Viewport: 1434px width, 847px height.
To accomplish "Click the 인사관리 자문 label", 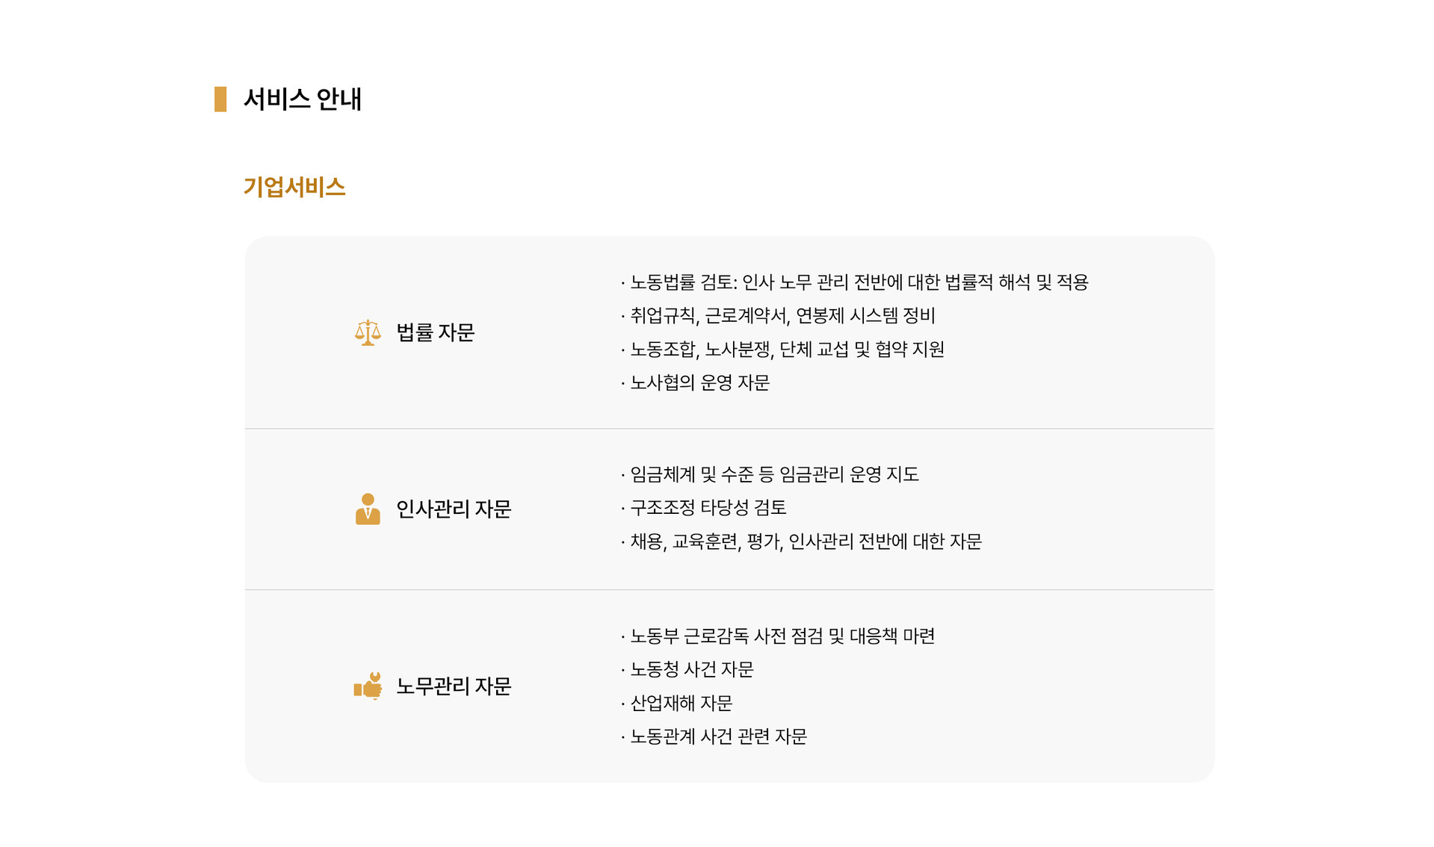I will click(x=453, y=509).
